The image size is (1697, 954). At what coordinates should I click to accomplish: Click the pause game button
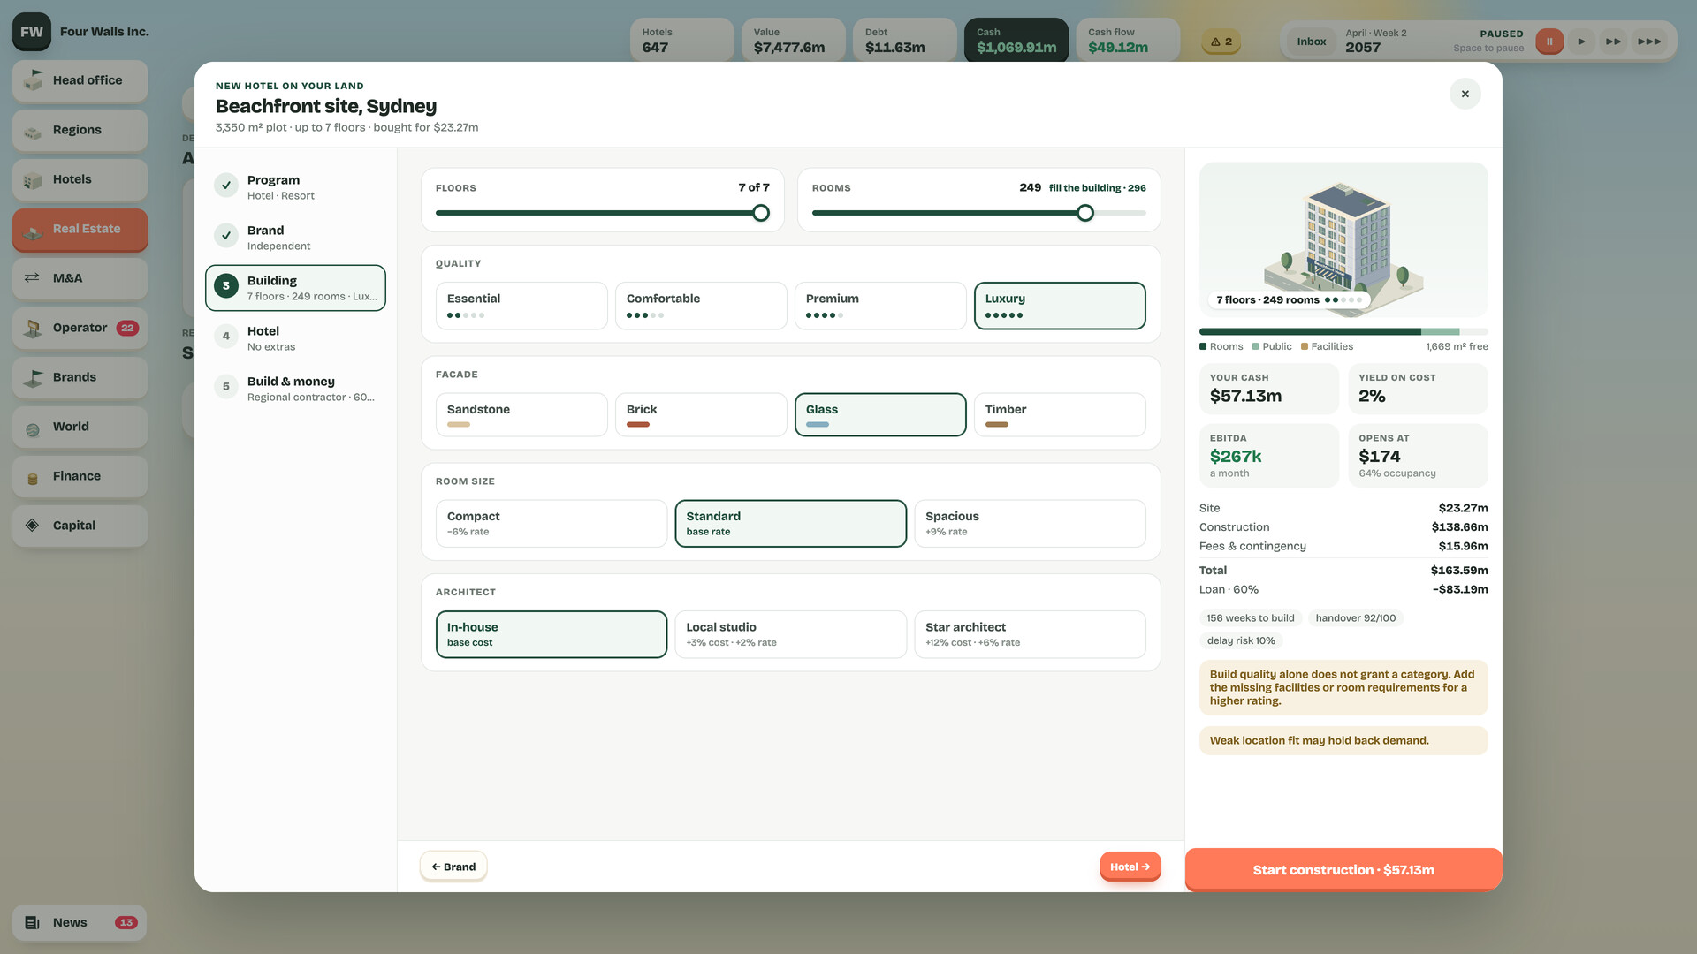[x=1549, y=42]
